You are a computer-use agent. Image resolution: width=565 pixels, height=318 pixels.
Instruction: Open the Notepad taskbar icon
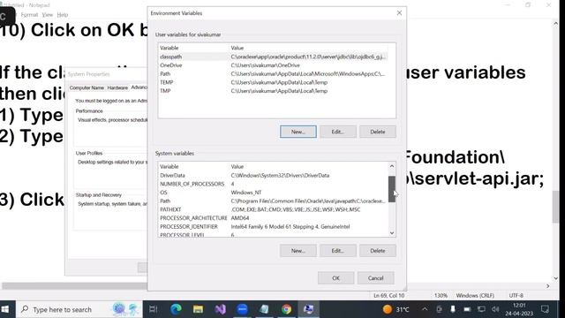pyautogui.click(x=264, y=309)
